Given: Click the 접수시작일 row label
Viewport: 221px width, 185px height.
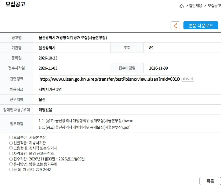Looking at the screenshot, I should click(16, 68).
